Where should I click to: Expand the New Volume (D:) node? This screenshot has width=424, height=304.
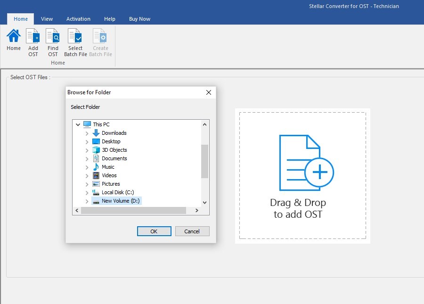click(87, 201)
